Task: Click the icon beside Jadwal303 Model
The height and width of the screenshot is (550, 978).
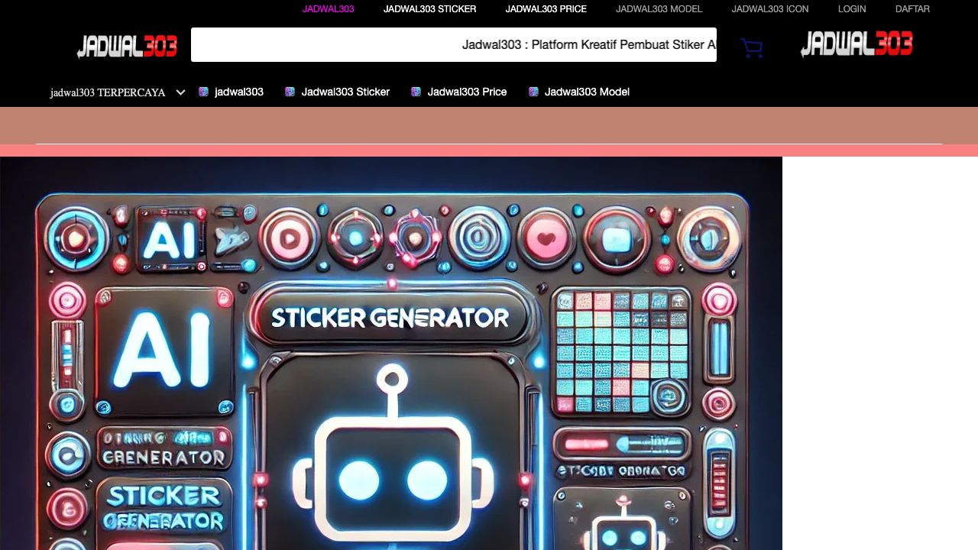Action: tap(533, 92)
